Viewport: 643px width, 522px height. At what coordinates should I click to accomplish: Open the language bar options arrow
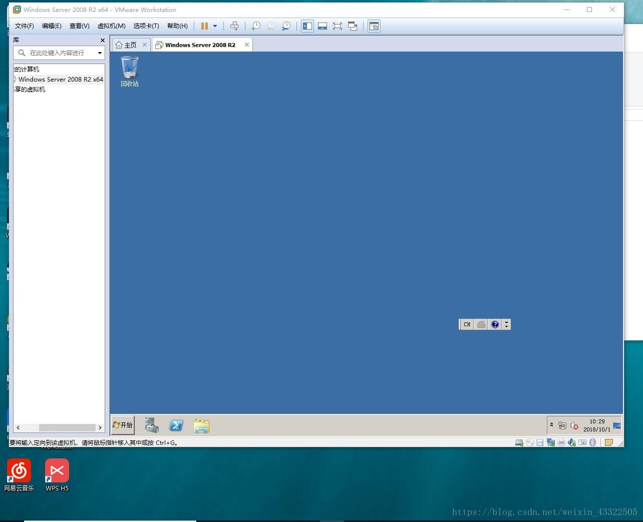pos(506,324)
